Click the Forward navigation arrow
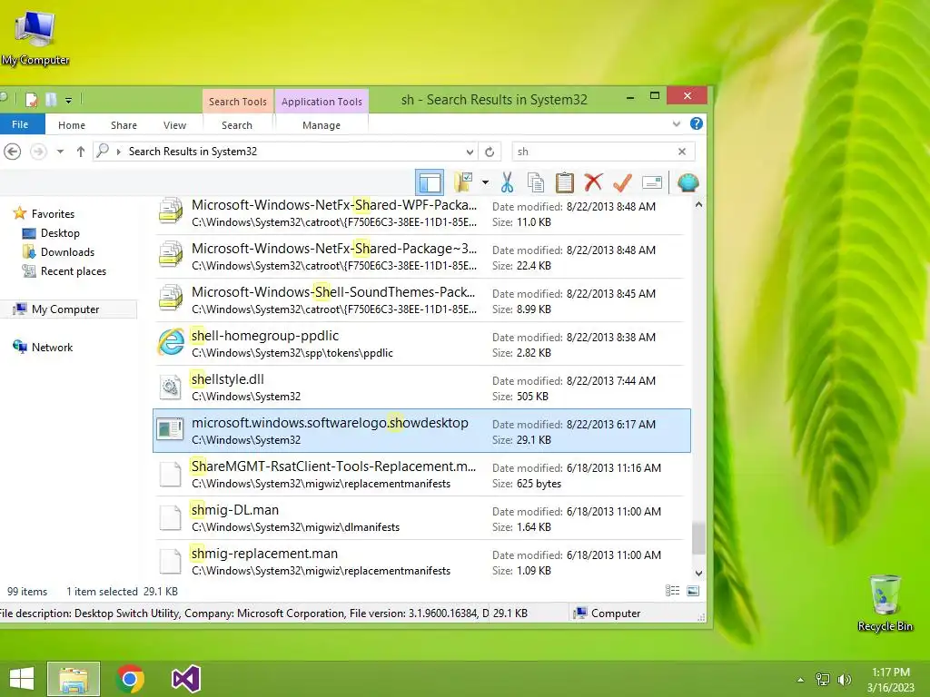The height and width of the screenshot is (697, 930). click(38, 152)
